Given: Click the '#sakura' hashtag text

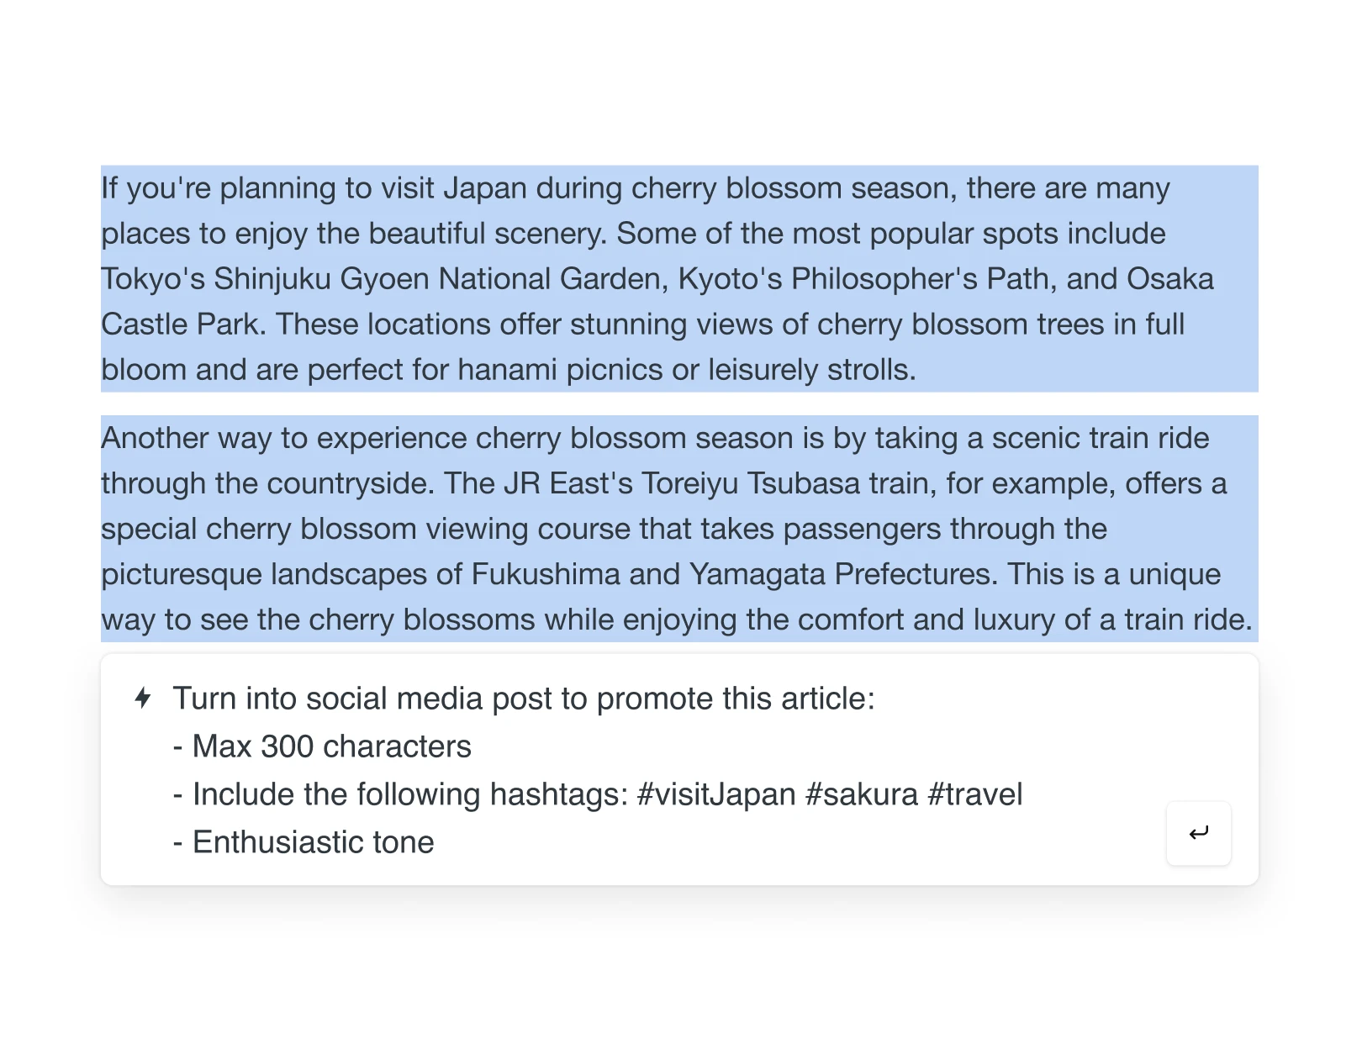Looking at the screenshot, I should point(861,794).
